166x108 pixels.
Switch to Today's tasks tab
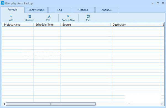tap(36, 10)
